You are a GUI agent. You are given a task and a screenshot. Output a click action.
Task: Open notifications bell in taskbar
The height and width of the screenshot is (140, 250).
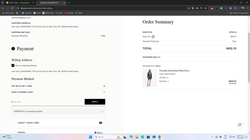click(246, 137)
